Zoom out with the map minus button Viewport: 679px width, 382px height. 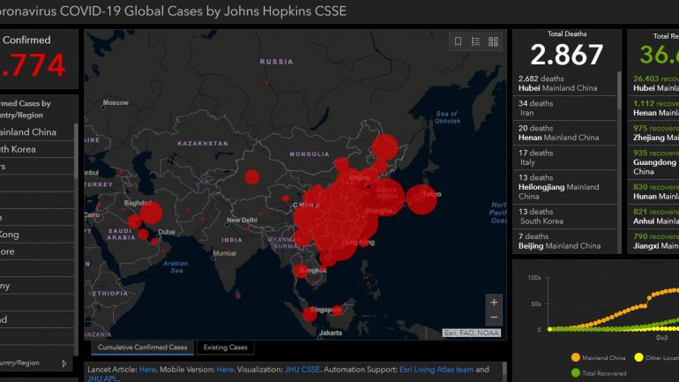click(494, 318)
